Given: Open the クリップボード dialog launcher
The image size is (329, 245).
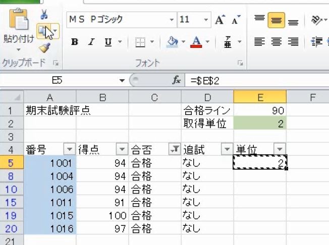Looking at the screenshot, I should coord(56,63).
